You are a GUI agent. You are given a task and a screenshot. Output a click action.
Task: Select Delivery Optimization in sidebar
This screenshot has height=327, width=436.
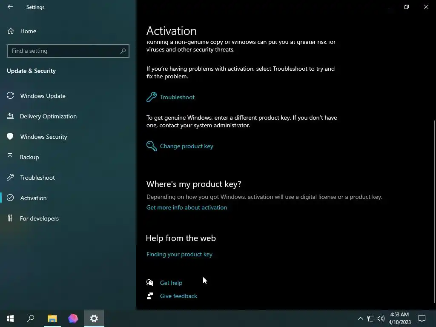point(48,116)
